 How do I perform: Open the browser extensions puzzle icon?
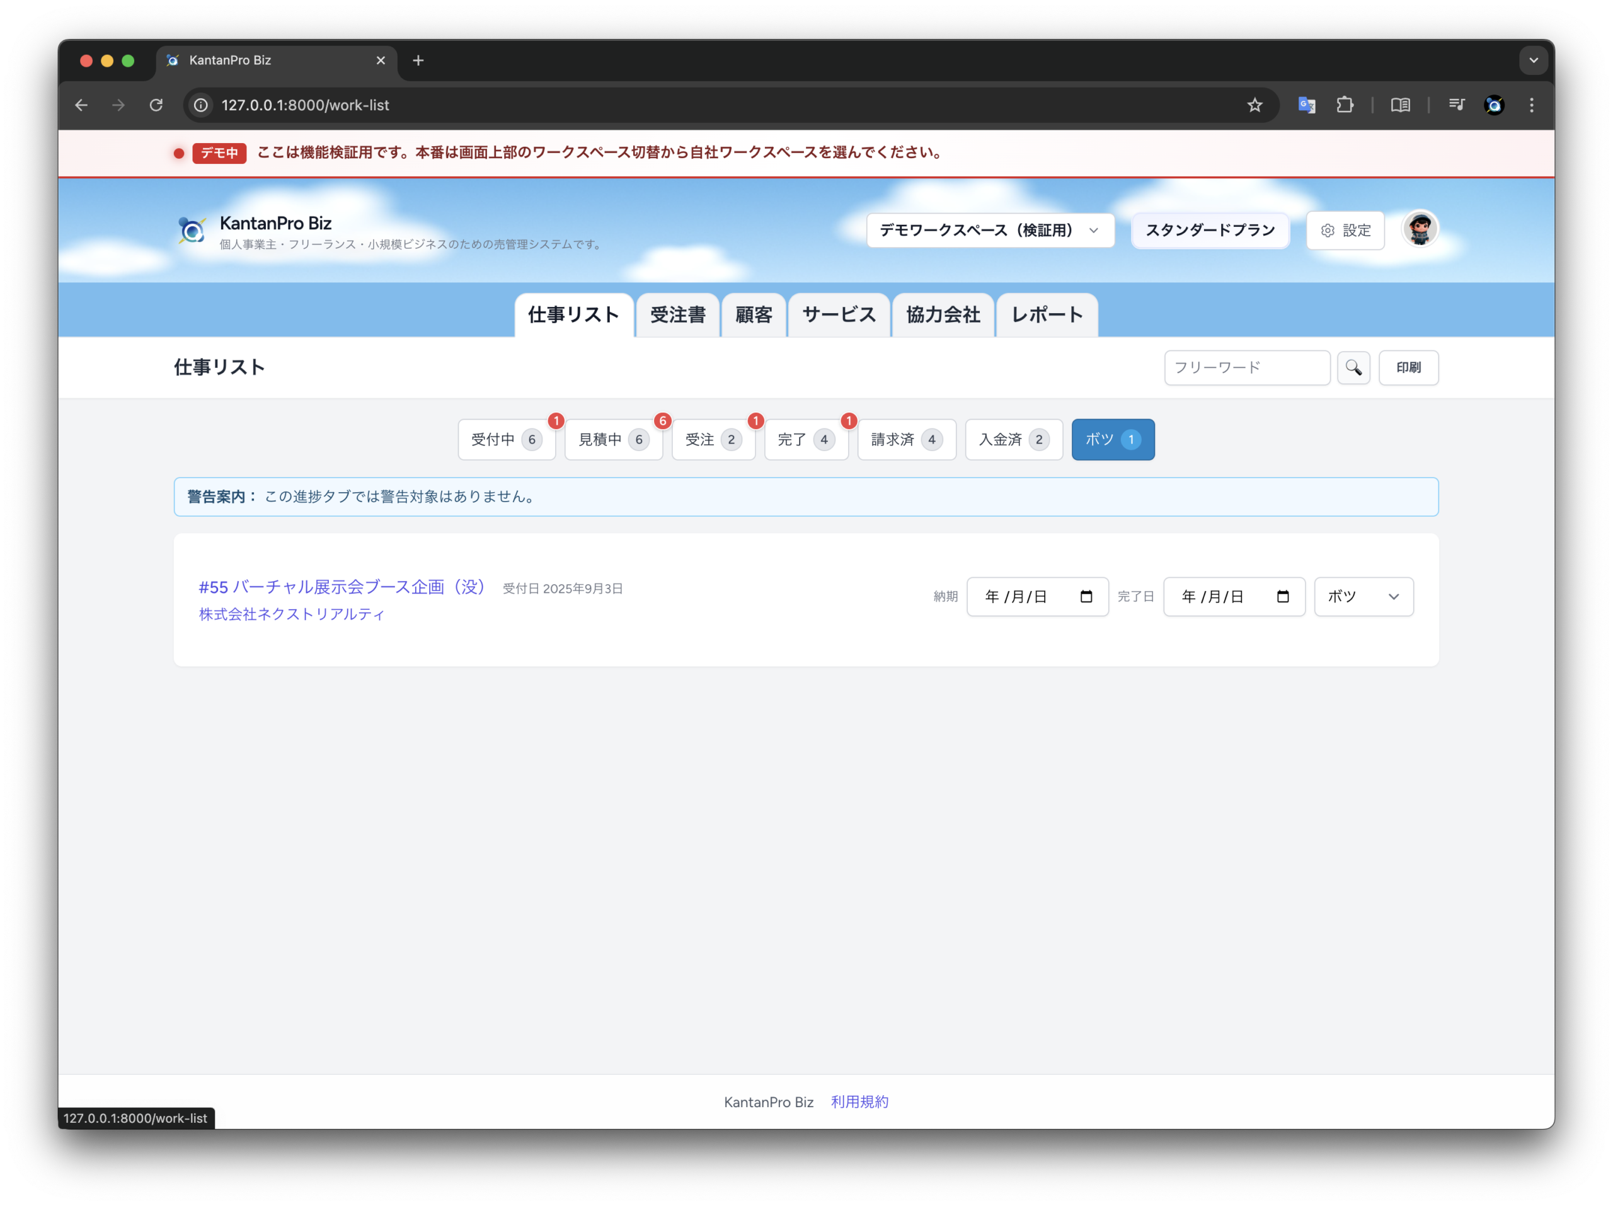tap(1344, 105)
